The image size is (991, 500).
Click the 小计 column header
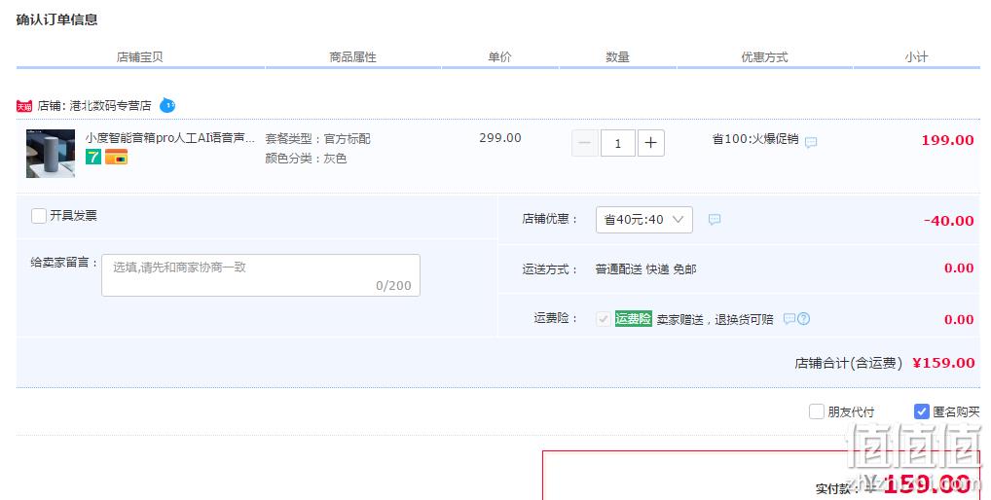coord(916,56)
